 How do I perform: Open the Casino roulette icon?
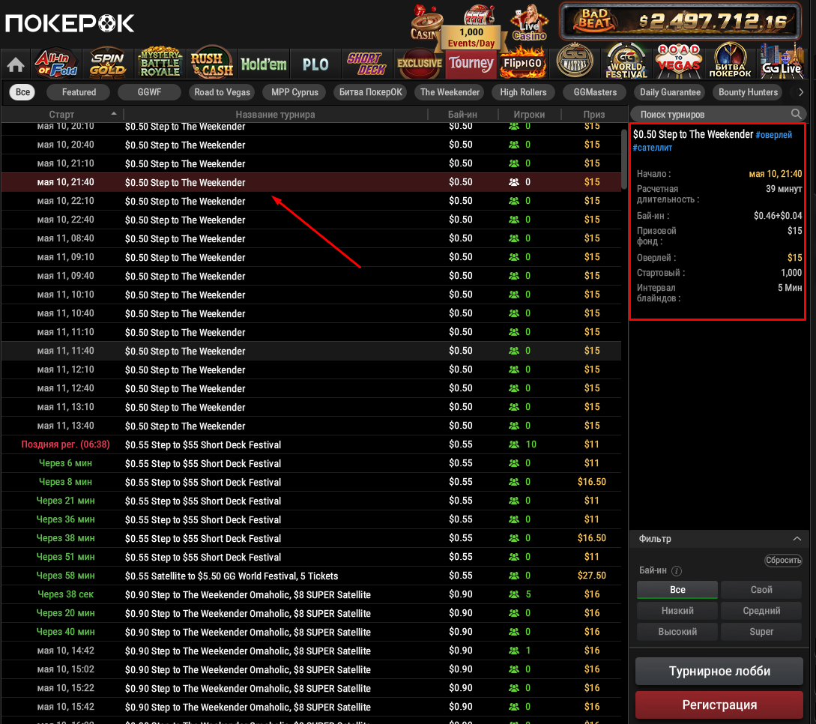tap(426, 23)
